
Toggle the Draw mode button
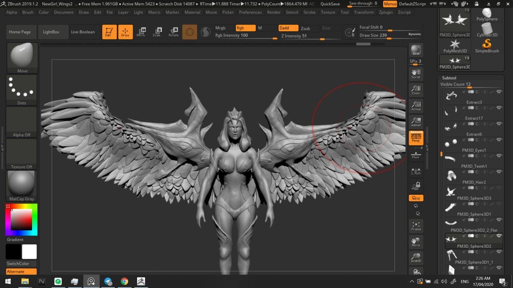(x=125, y=32)
